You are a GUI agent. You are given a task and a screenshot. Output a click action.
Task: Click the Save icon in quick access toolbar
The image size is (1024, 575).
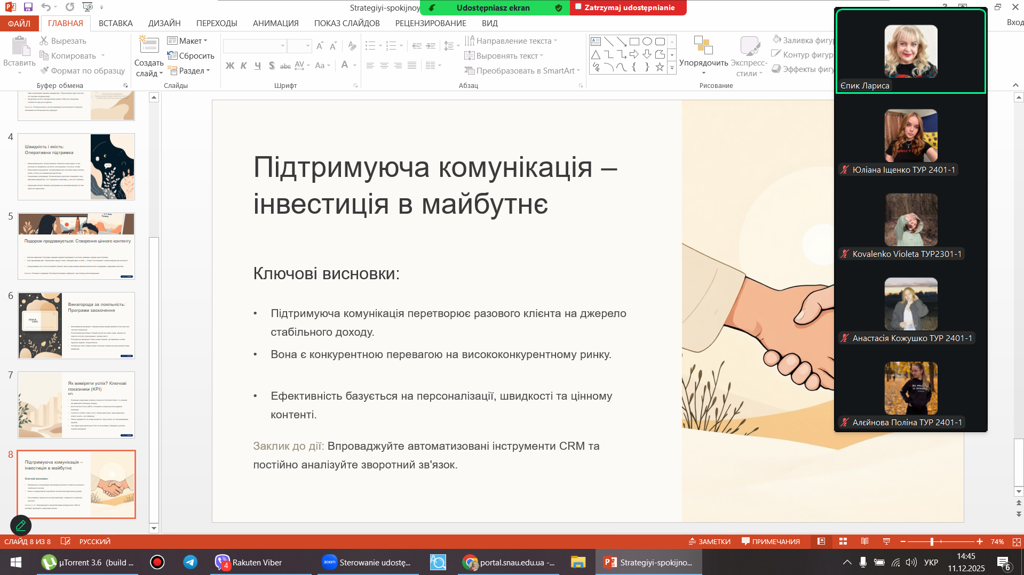[28, 7]
